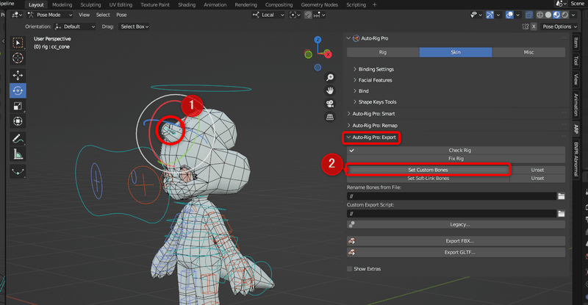The image size is (588, 305).
Task: Switch to material preview shading
Action: (556, 15)
